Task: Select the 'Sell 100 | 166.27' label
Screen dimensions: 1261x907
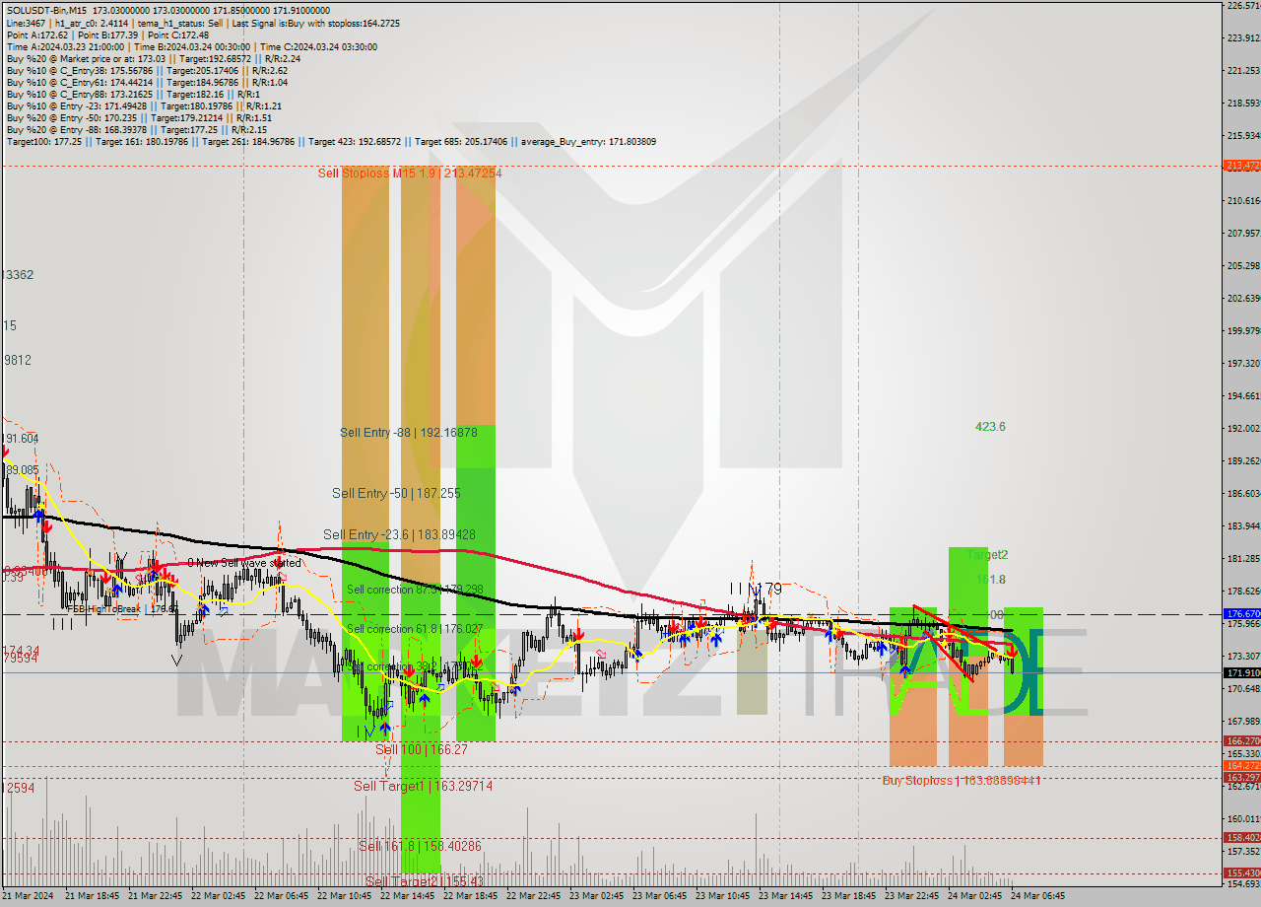Action: click(422, 749)
